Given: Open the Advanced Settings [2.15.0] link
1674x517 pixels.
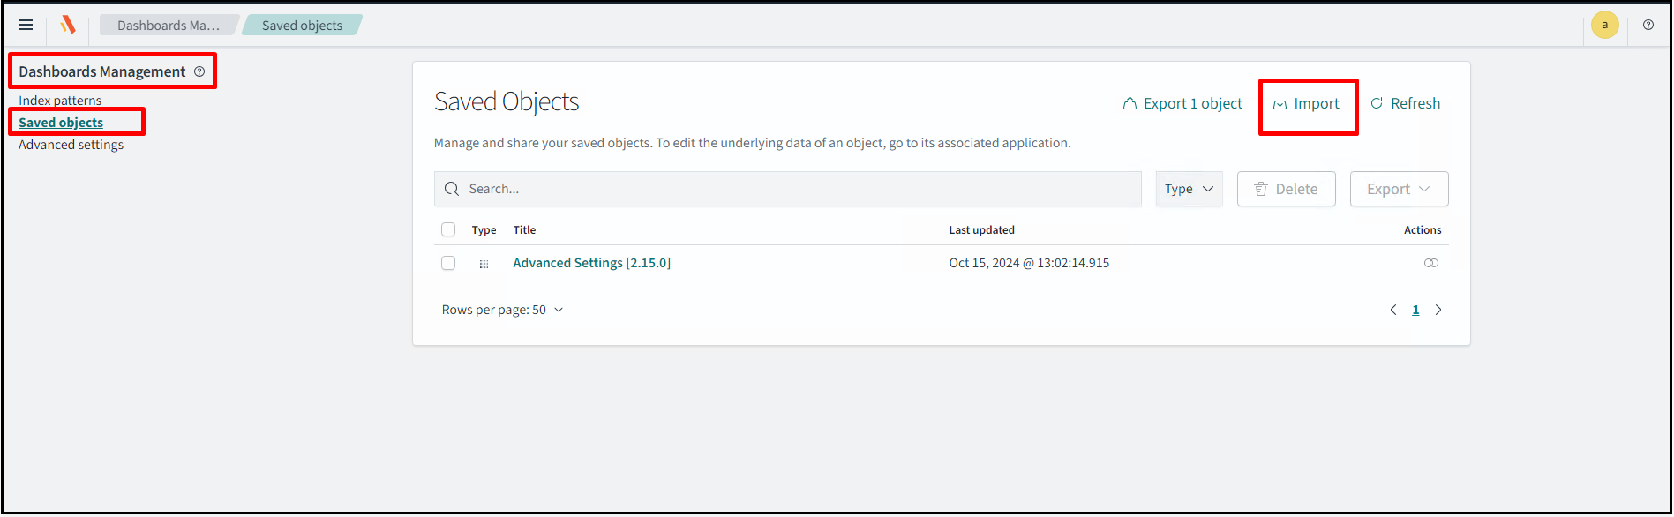Looking at the screenshot, I should 591,263.
